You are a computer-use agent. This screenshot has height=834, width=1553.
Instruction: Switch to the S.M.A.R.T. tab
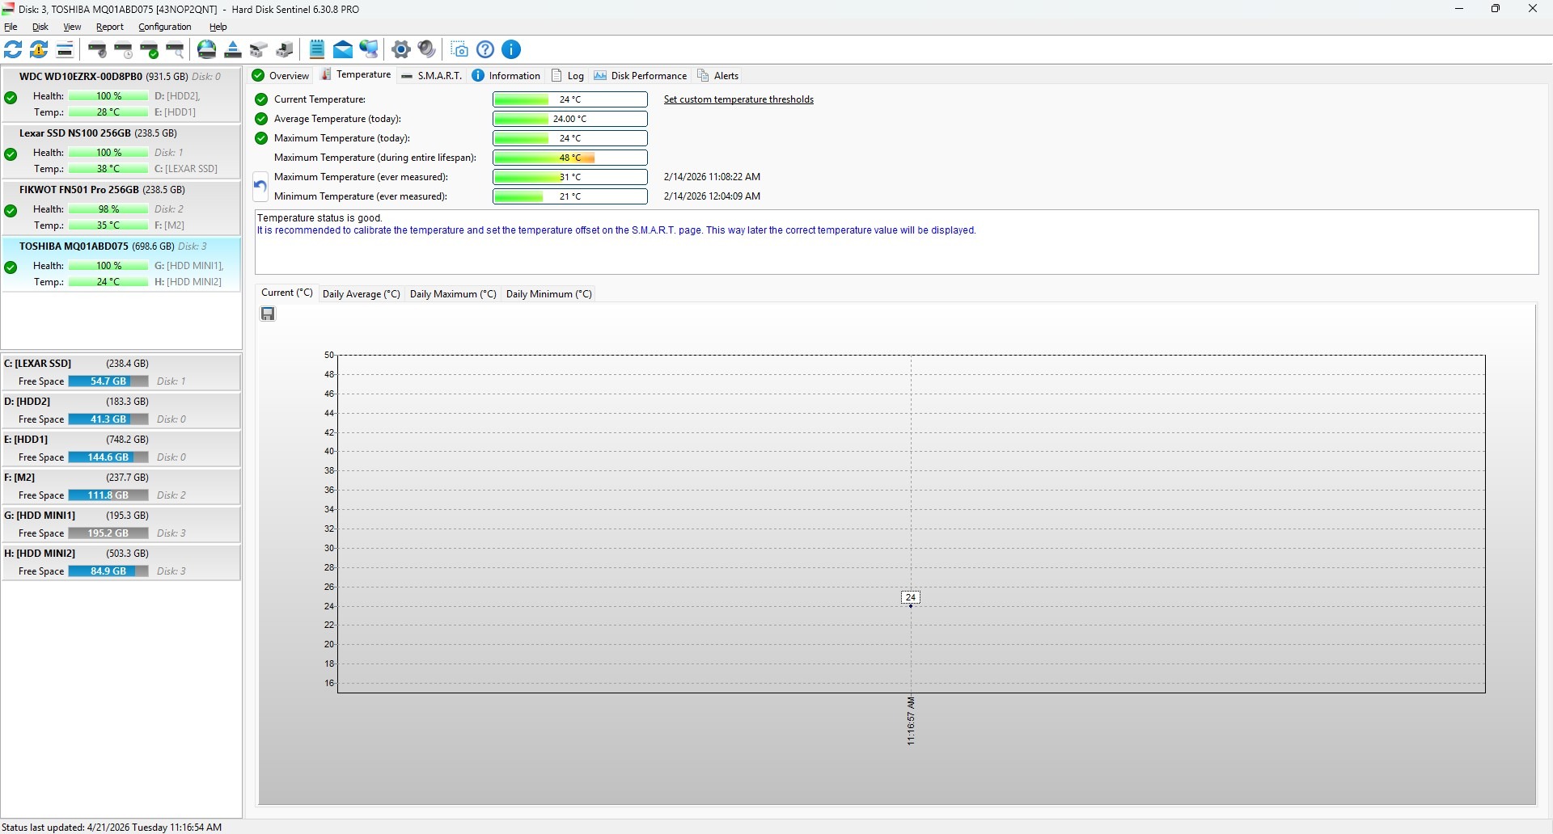coord(431,75)
